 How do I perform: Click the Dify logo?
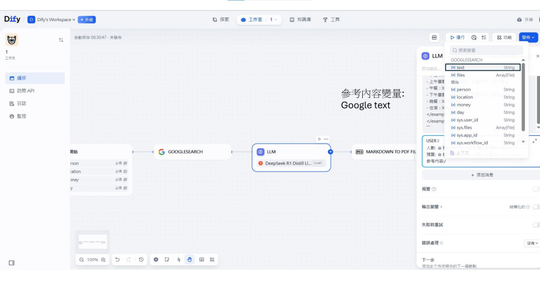point(12,20)
